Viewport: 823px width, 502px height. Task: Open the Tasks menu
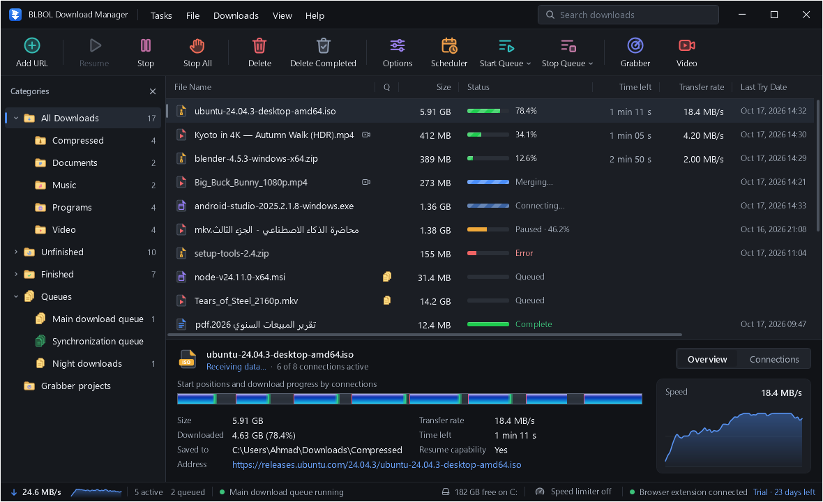pos(161,16)
